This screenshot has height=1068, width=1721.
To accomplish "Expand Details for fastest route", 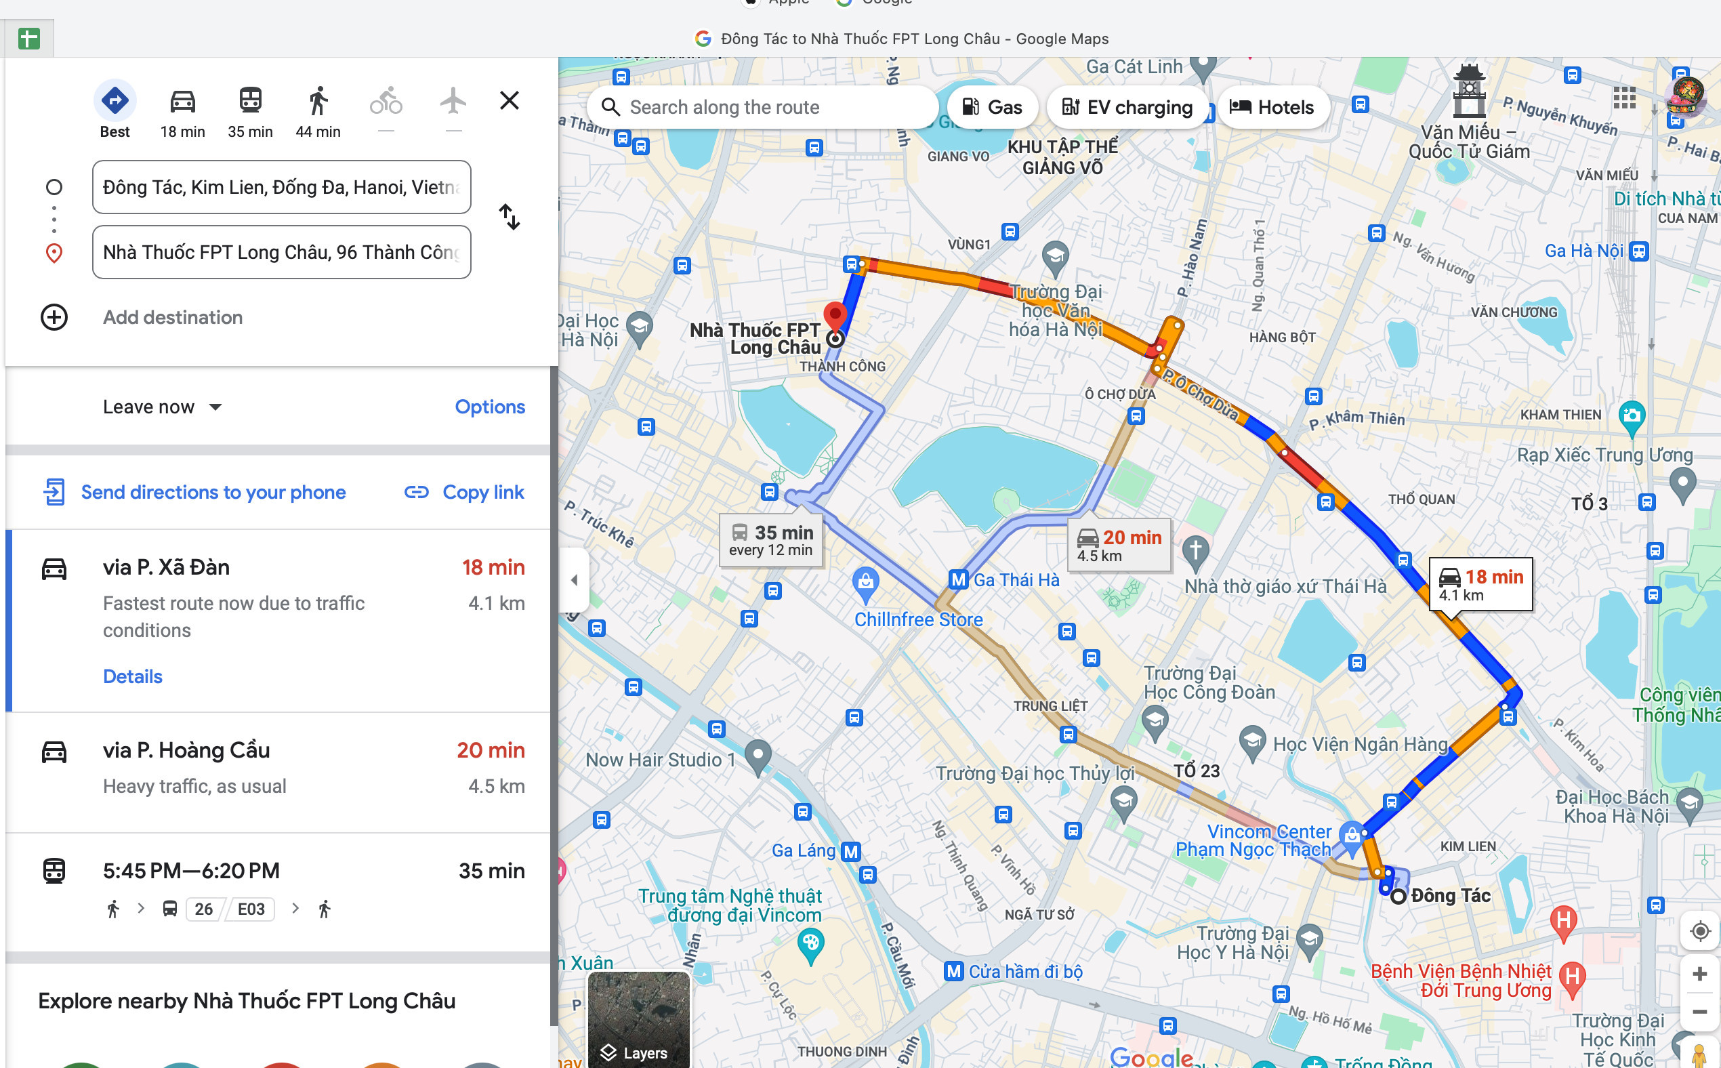I will [x=133, y=676].
